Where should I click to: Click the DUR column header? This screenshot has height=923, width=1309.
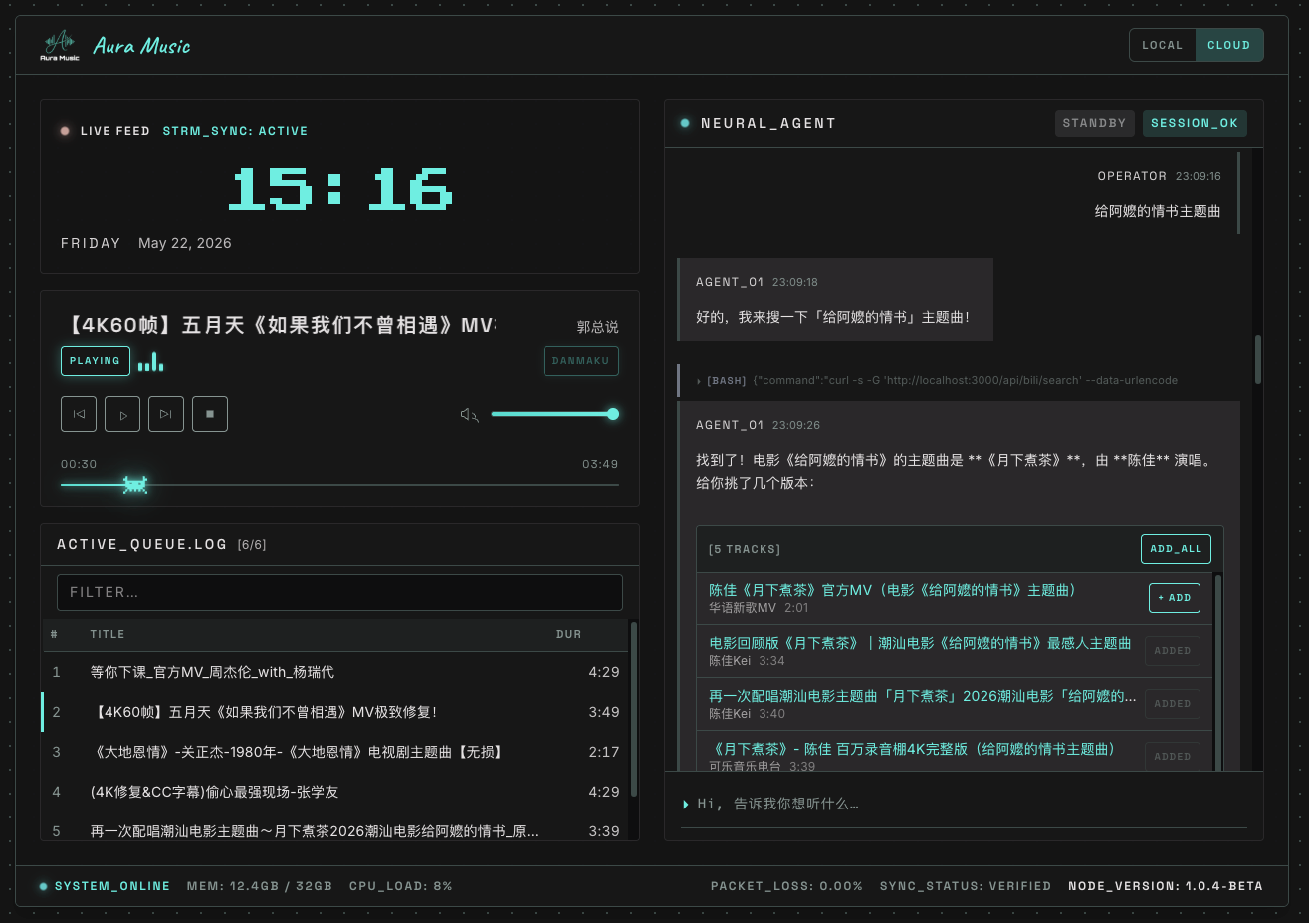pos(568,634)
